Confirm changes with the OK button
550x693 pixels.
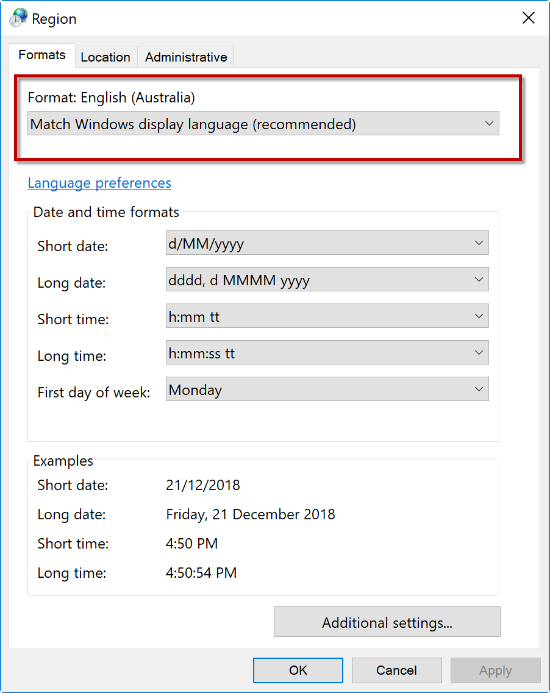pos(298,670)
